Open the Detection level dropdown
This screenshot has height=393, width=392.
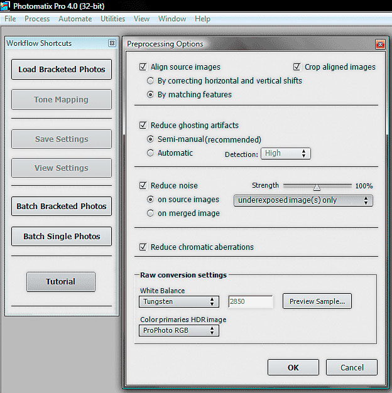click(286, 153)
